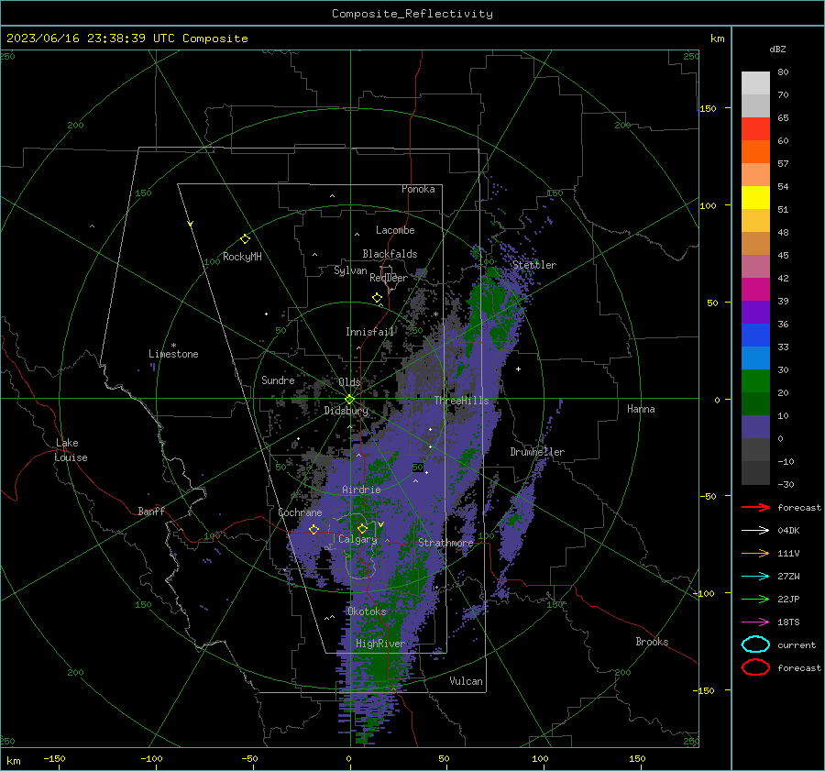Pick the 60-65 dBZ red swatch
The image size is (825, 771).
tap(755, 129)
